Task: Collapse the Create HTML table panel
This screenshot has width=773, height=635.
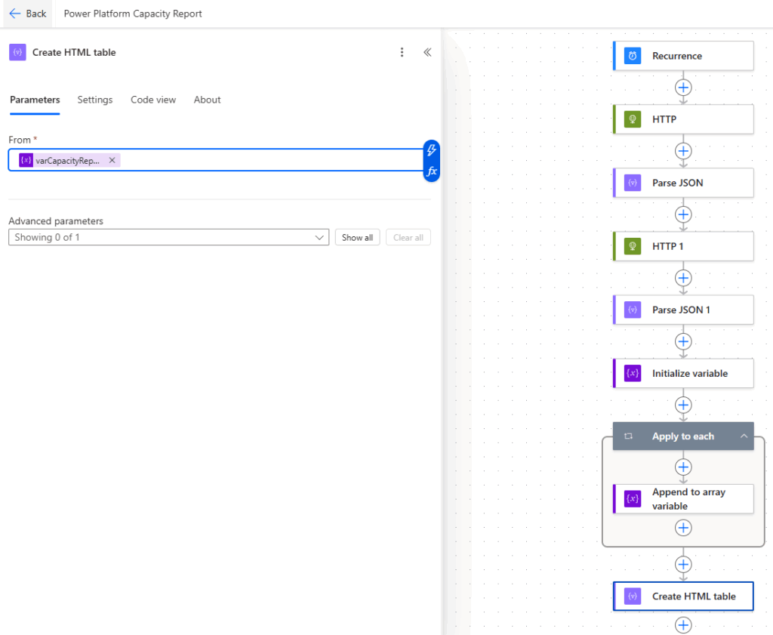Action: pyautogui.click(x=427, y=52)
